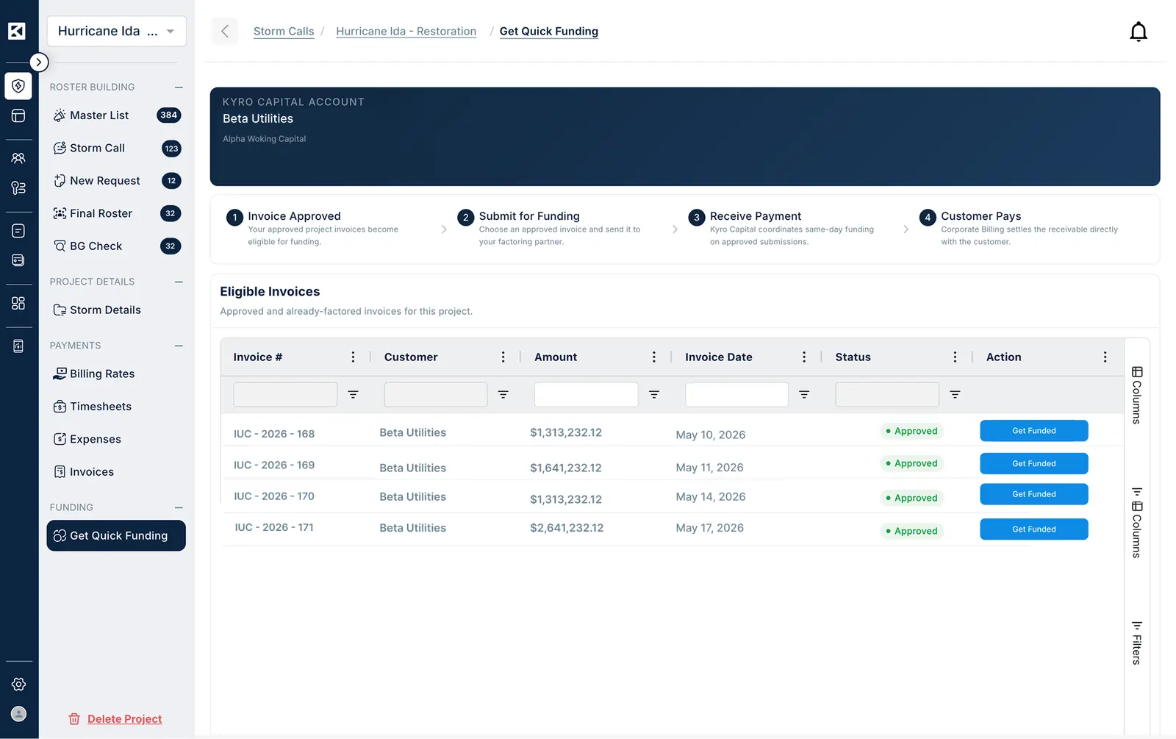
Task: Open Amount column menu dots
Action: tap(653, 357)
